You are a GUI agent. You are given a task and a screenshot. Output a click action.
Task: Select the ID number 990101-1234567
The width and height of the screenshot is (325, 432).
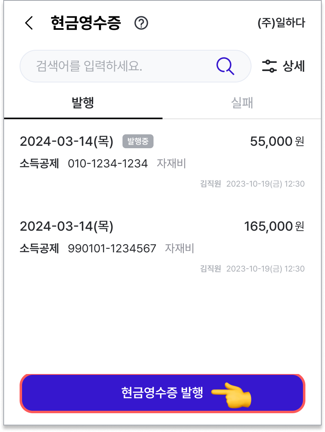tap(112, 248)
